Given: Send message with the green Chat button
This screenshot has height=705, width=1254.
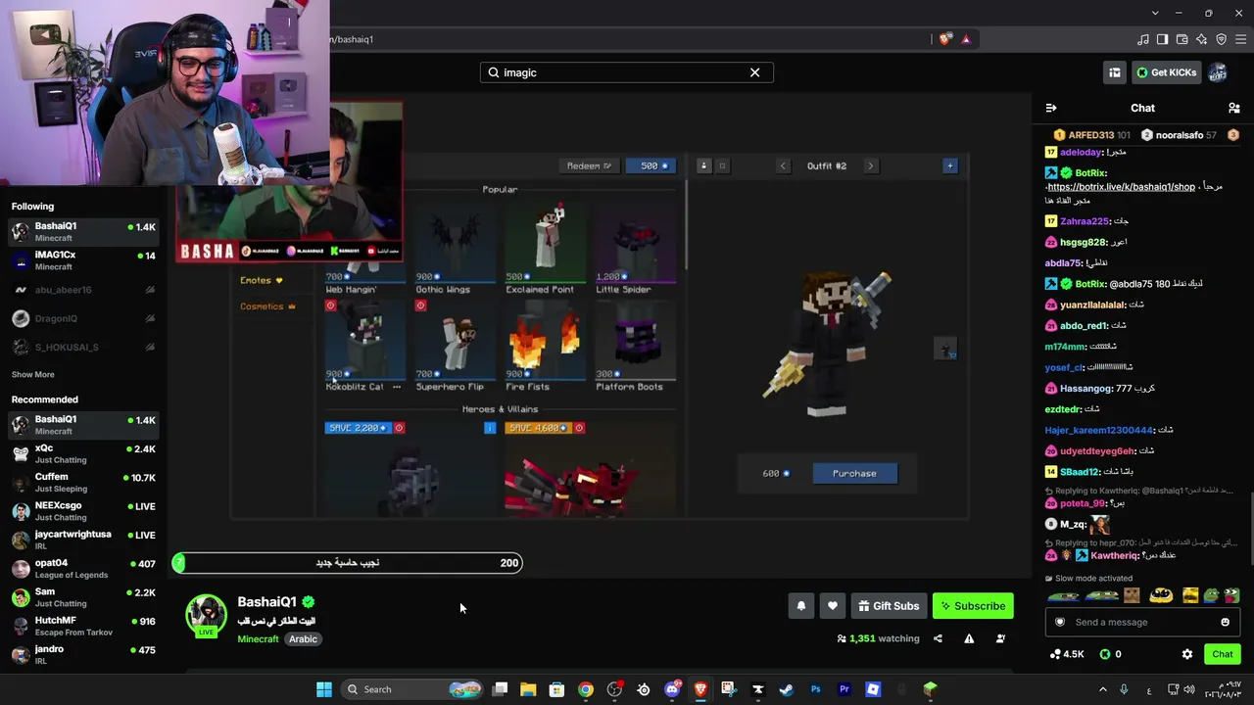Looking at the screenshot, I should [1222, 654].
